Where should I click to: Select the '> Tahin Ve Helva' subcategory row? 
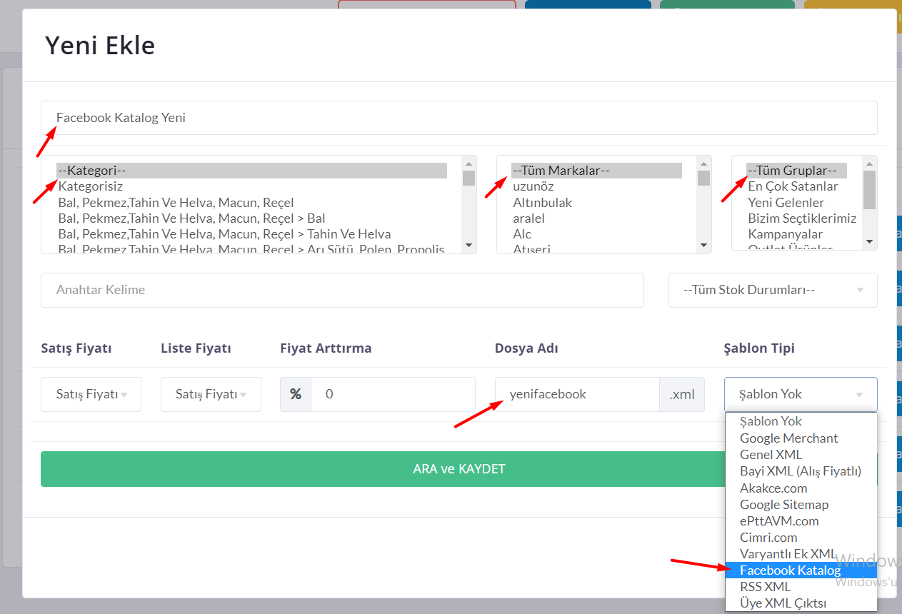click(x=251, y=233)
